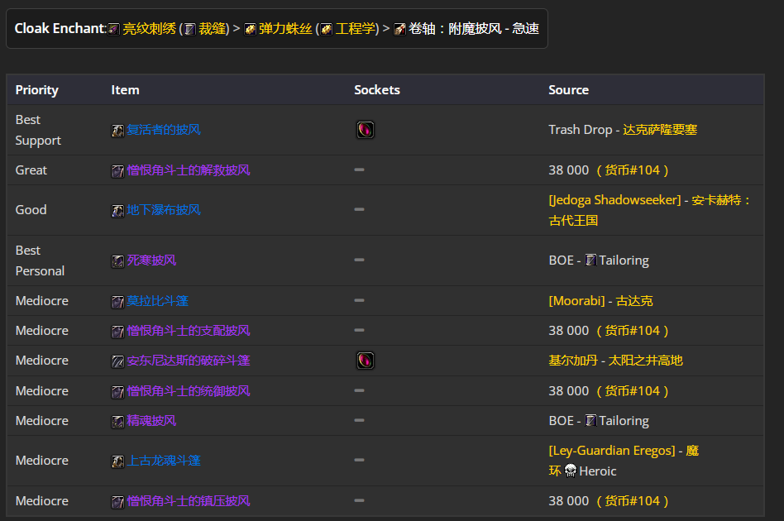The height and width of the screenshot is (521, 784).
Task: Select "Tailoring" text in 精魂披风 row
Action: point(624,421)
